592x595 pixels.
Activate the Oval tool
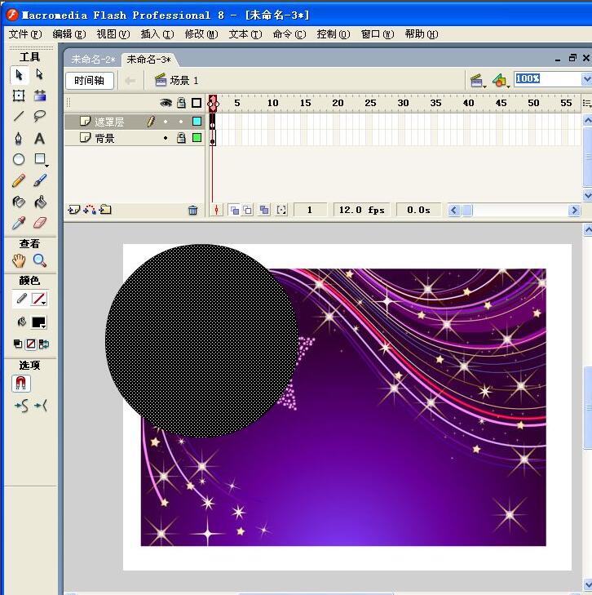[x=19, y=159]
